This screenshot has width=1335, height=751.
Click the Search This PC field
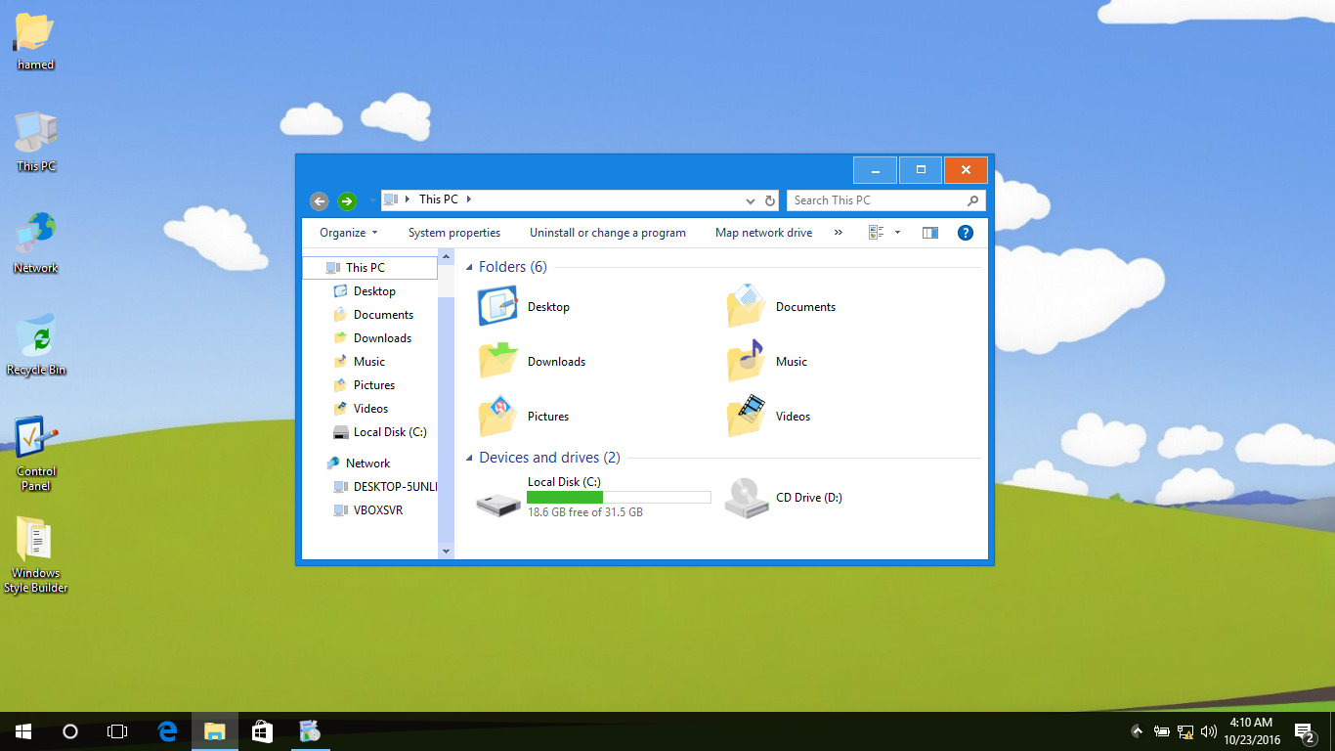coord(875,200)
